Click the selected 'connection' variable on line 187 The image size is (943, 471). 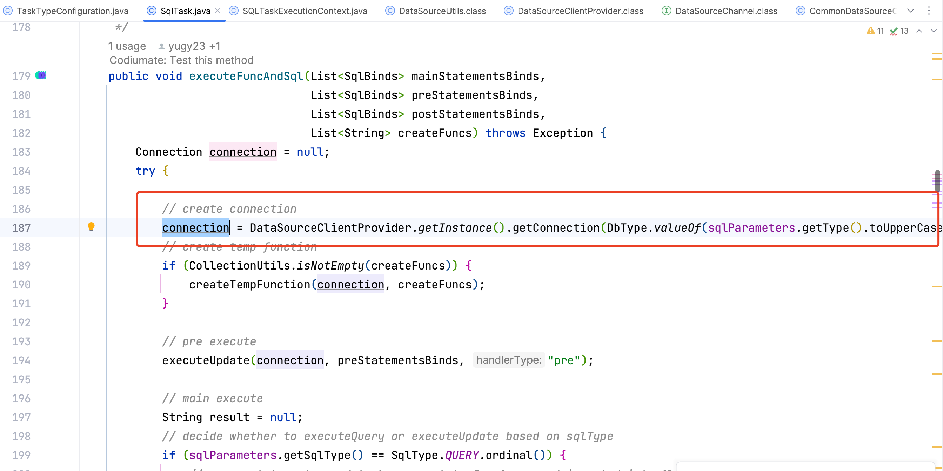pyautogui.click(x=196, y=228)
